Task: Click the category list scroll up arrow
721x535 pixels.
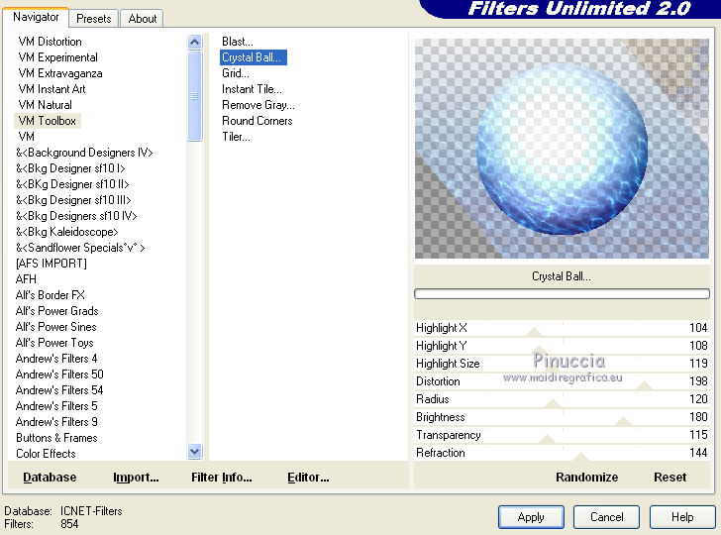Action: pos(195,43)
